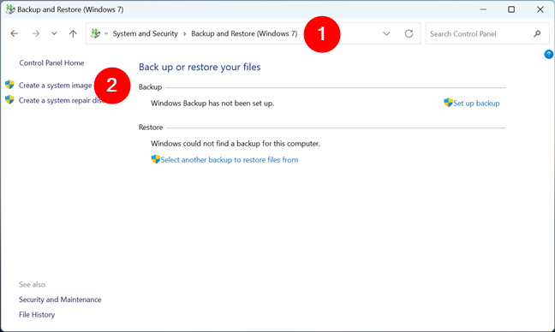Close the Backup and Restore window
Image resolution: width=555 pixels, height=332 pixels.
[x=540, y=9]
